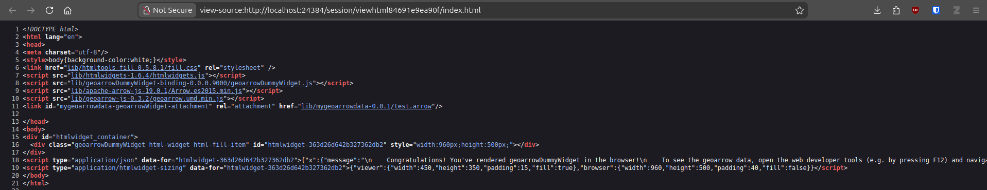The image size is (987, 190).
Task: Open the downloads panel
Action: pyautogui.click(x=877, y=10)
